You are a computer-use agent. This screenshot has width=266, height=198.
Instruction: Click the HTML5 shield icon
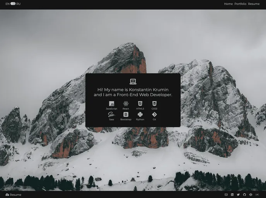[140, 104]
